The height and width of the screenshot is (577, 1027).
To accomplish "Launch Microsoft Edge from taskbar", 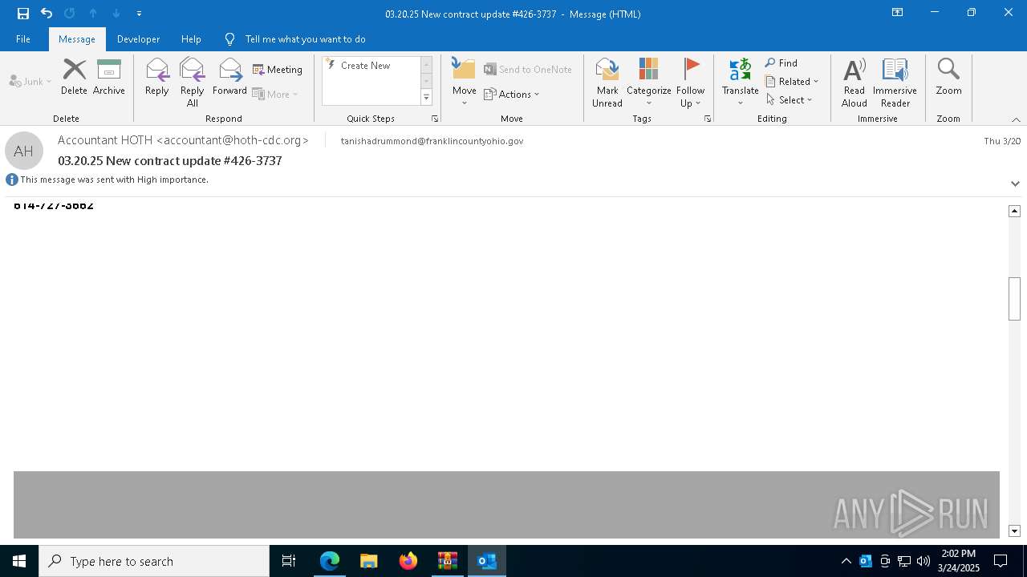I will point(329,561).
